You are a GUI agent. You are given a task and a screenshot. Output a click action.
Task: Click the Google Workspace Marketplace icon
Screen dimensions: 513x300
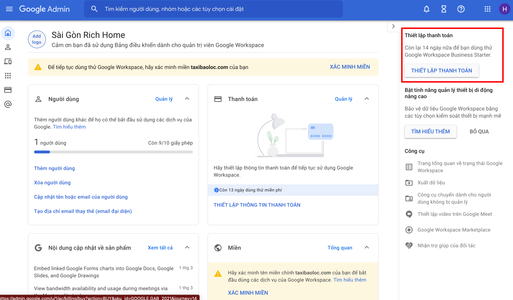point(409,230)
